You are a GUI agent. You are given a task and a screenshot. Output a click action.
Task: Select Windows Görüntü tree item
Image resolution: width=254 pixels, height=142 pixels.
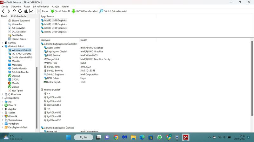(x=20, y=50)
